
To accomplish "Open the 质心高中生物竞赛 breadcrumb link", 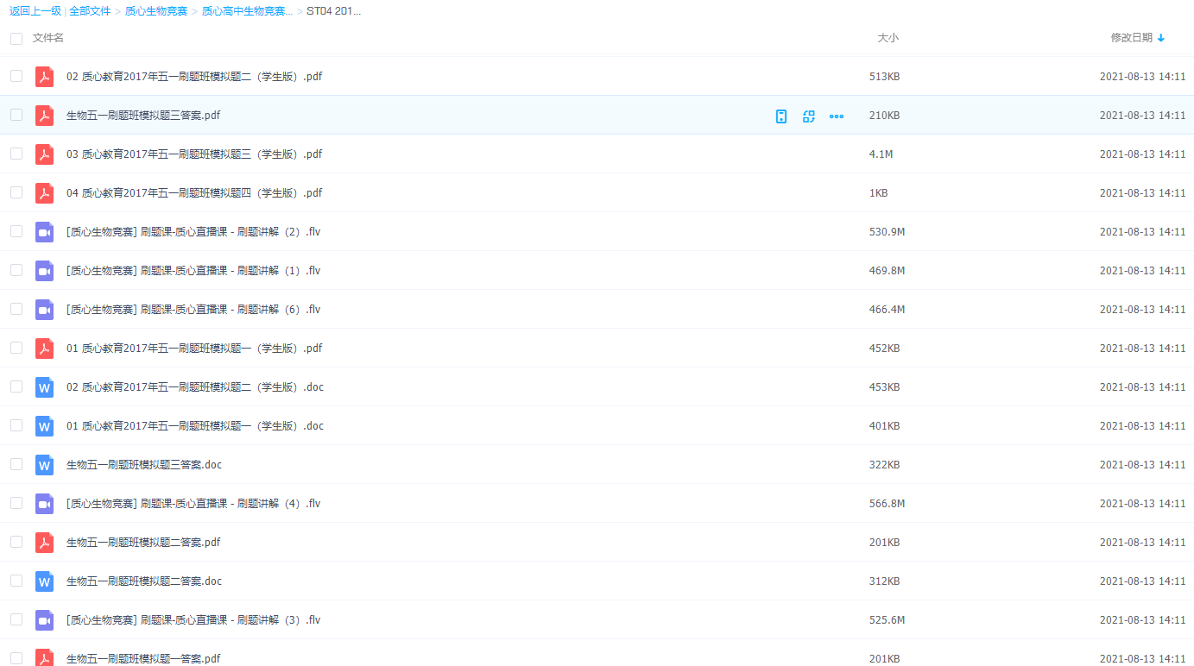I will (247, 11).
